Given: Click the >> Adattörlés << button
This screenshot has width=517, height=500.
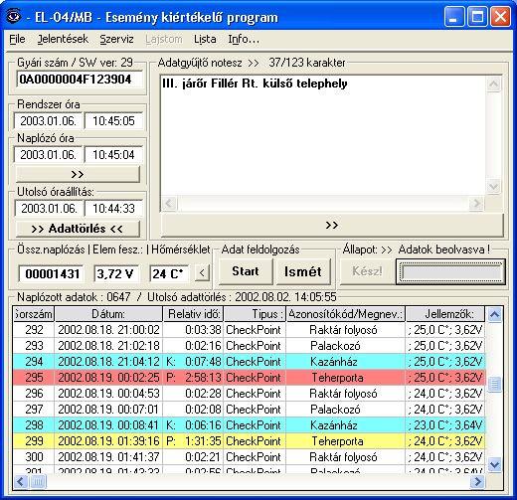Looking at the screenshot, I should (78, 229).
